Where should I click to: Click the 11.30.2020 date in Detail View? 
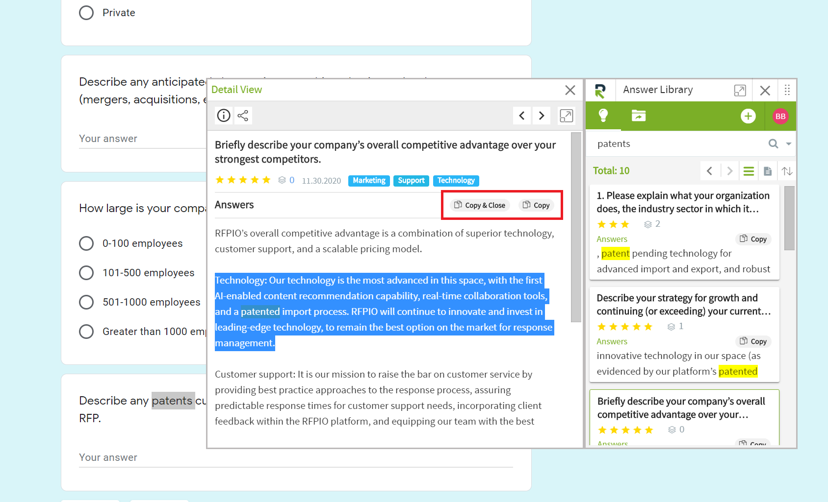pyautogui.click(x=321, y=181)
